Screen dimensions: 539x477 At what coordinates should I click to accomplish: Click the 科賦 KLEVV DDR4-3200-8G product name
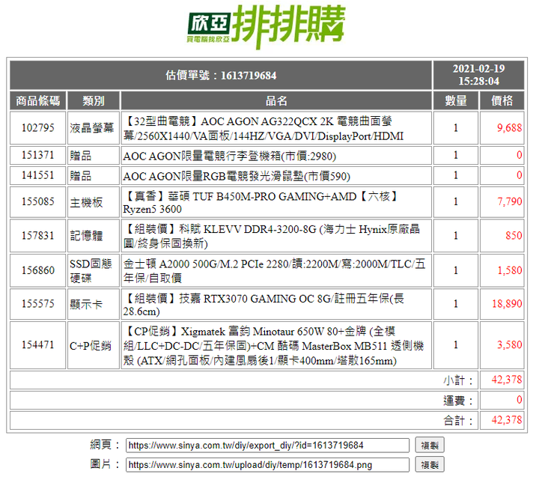pyautogui.click(x=272, y=236)
